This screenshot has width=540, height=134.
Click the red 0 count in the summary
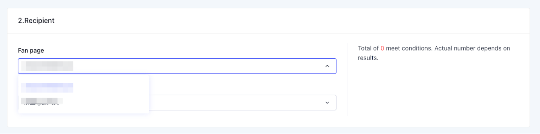(382, 48)
